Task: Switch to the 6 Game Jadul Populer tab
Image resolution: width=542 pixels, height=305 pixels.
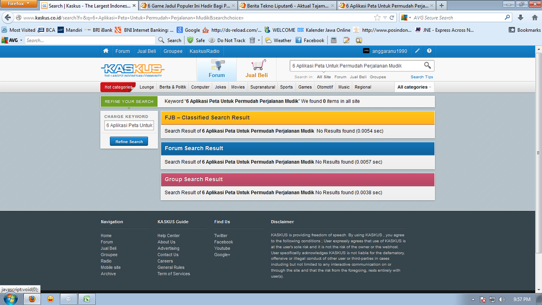Action: click(x=187, y=6)
